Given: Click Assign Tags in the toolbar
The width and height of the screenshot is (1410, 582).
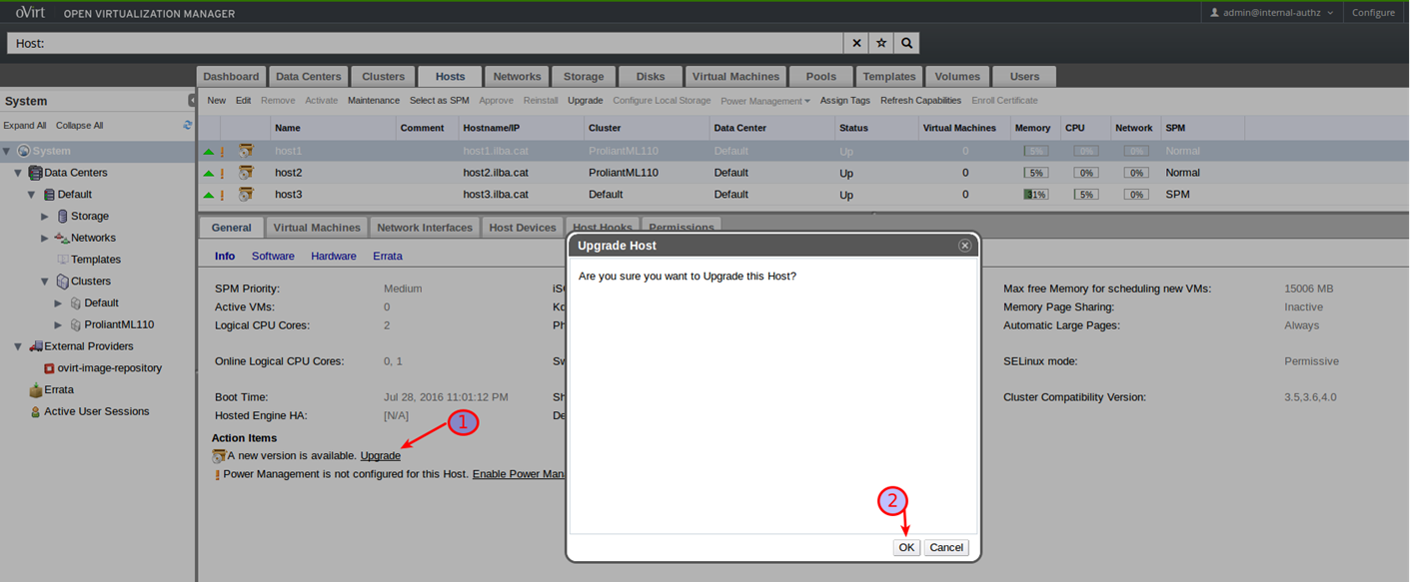Looking at the screenshot, I should tap(845, 101).
